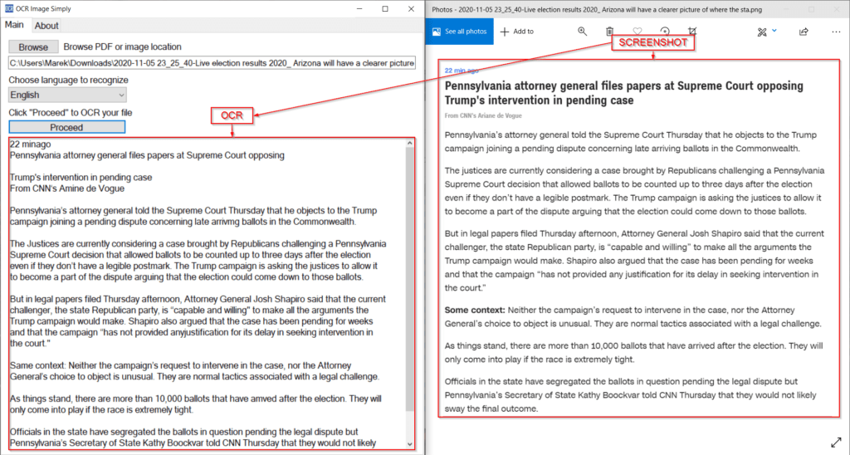Image resolution: width=850 pixels, height=455 pixels.
Task: Click Proceed to run OCR
Action: point(66,127)
